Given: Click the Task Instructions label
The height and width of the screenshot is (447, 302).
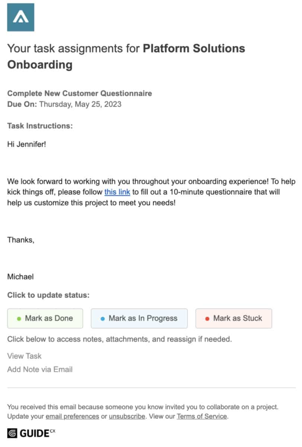Looking at the screenshot, I should [x=40, y=126].
